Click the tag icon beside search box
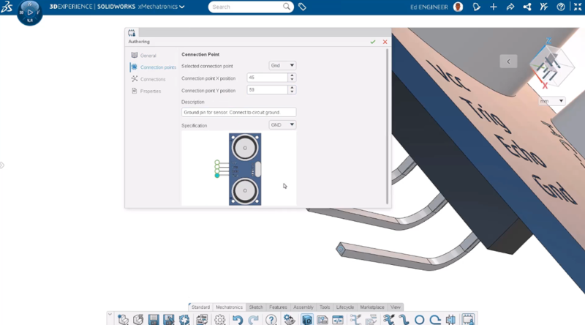 (x=303, y=7)
